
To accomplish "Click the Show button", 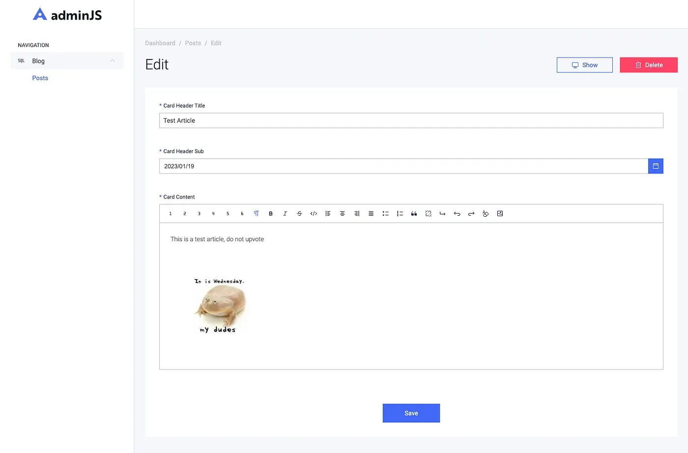I will [585, 65].
